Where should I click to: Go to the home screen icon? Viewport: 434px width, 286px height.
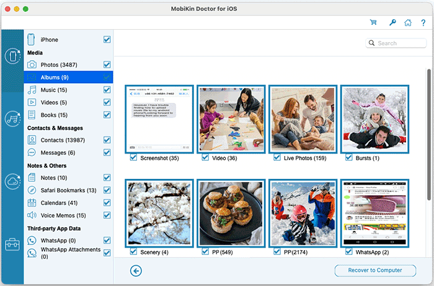click(408, 22)
